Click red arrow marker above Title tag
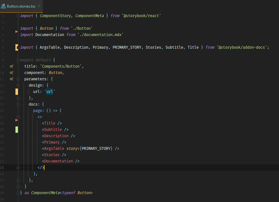Viewport: 279px width, 202px height. coord(16,120)
